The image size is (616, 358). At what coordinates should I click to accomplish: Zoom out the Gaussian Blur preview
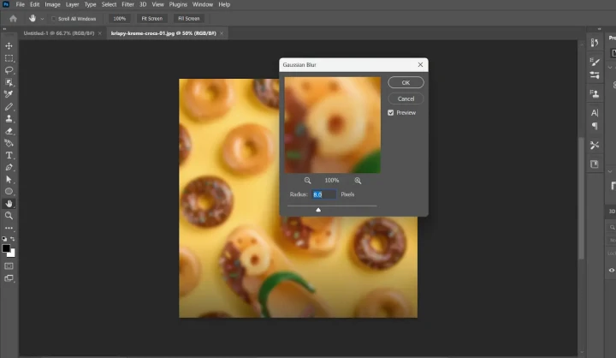pyautogui.click(x=308, y=181)
